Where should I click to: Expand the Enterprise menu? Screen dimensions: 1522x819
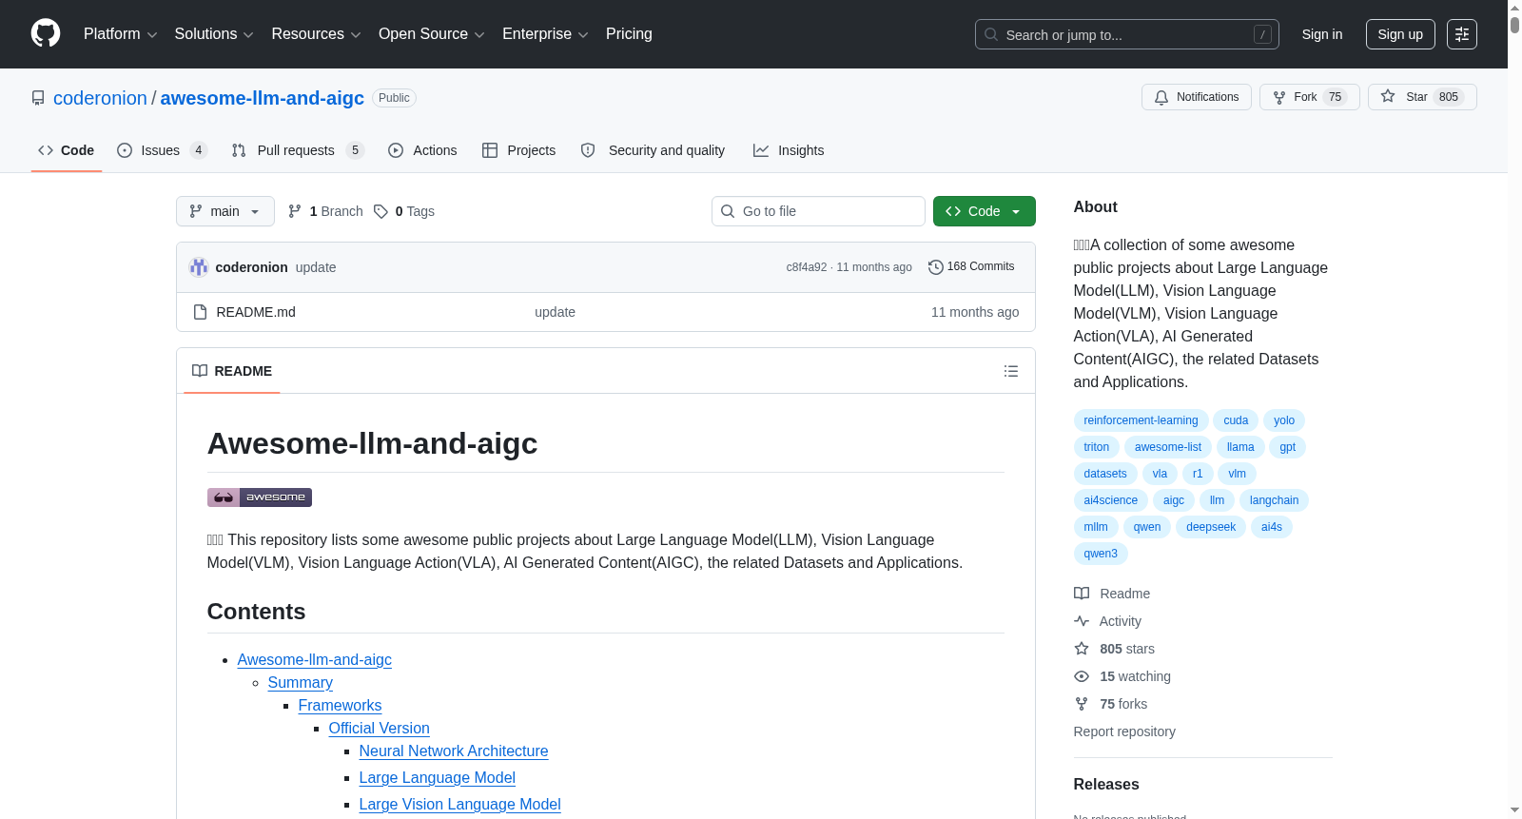click(545, 34)
